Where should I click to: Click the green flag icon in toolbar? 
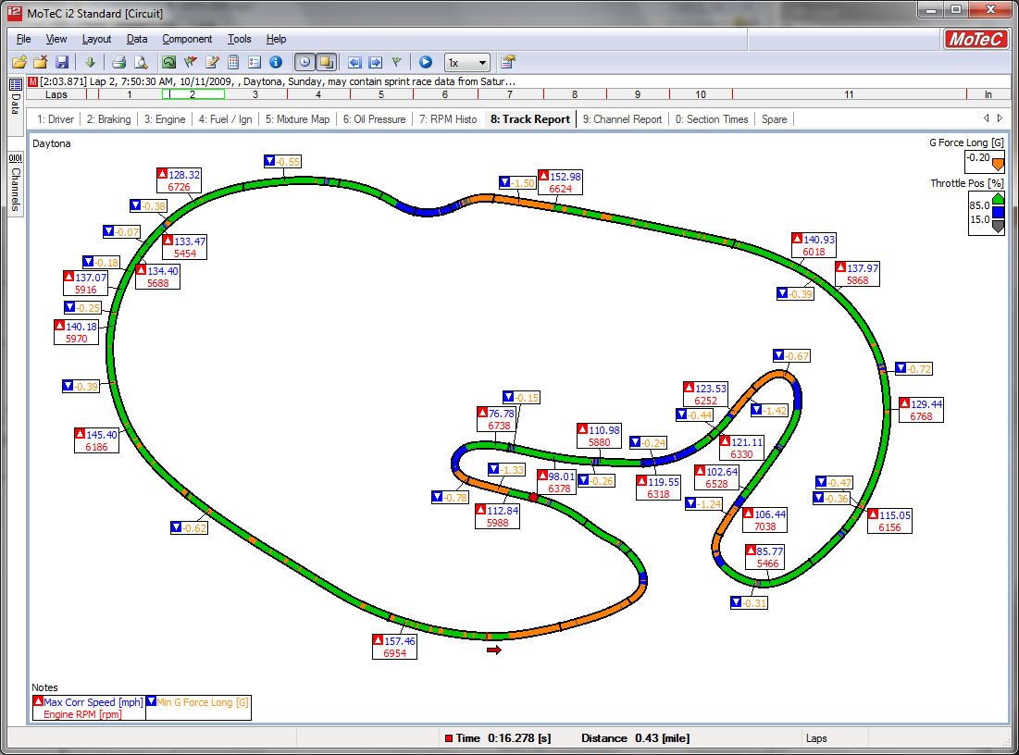tap(396, 62)
